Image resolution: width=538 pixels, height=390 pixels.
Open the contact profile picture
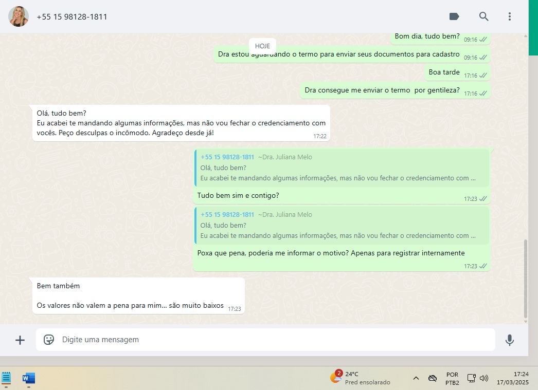click(x=19, y=16)
